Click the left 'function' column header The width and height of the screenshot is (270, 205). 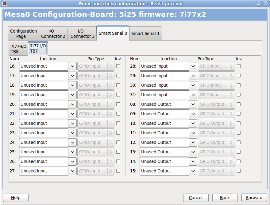(48, 59)
